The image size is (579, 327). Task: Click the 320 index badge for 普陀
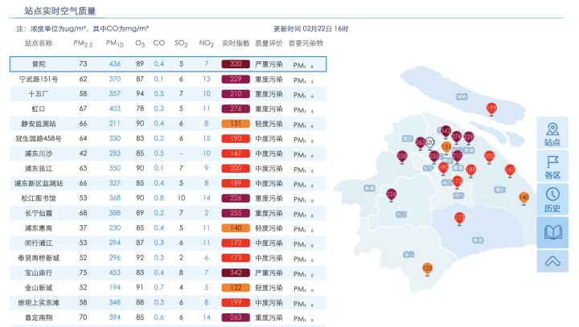(x=236, y=63)
